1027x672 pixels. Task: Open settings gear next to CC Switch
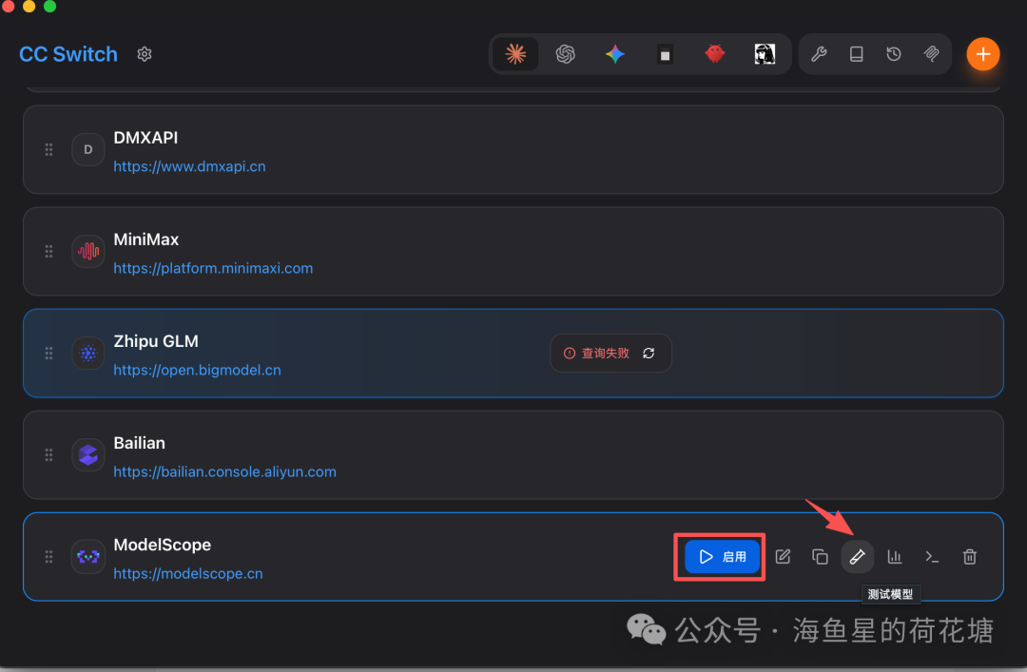coord(145,54)
